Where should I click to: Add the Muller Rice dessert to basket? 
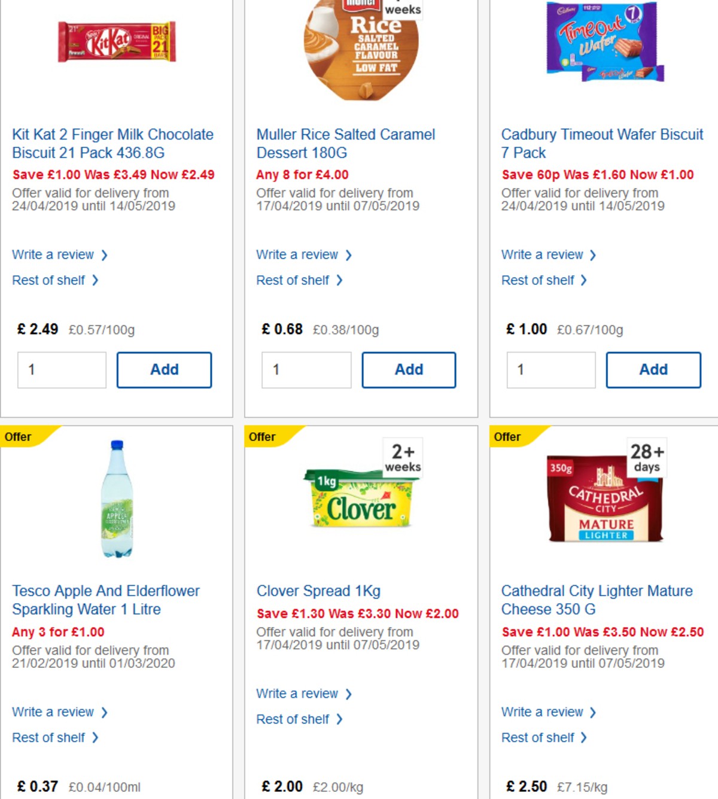click(409, 369)
